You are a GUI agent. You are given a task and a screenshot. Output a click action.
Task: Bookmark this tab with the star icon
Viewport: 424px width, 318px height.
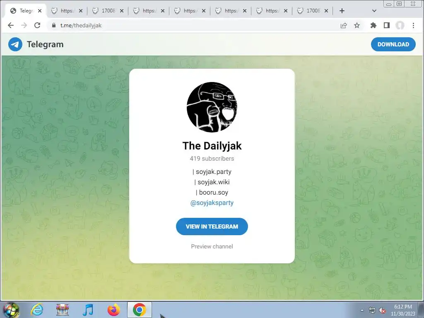point(357,25)
